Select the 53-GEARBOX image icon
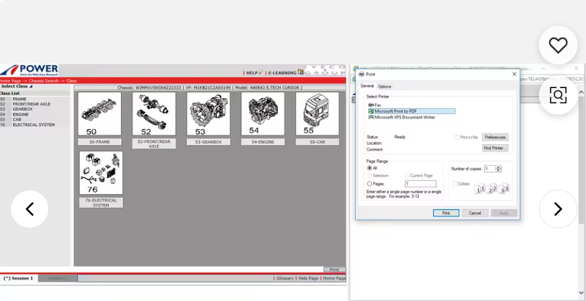 coord(208,114)
